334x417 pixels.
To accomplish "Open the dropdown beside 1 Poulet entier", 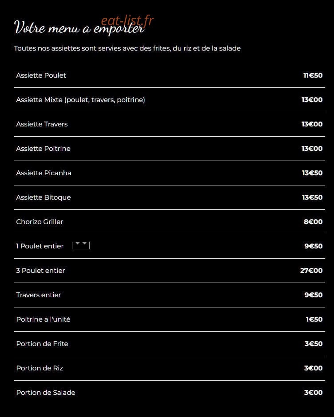I will (81, 245).
